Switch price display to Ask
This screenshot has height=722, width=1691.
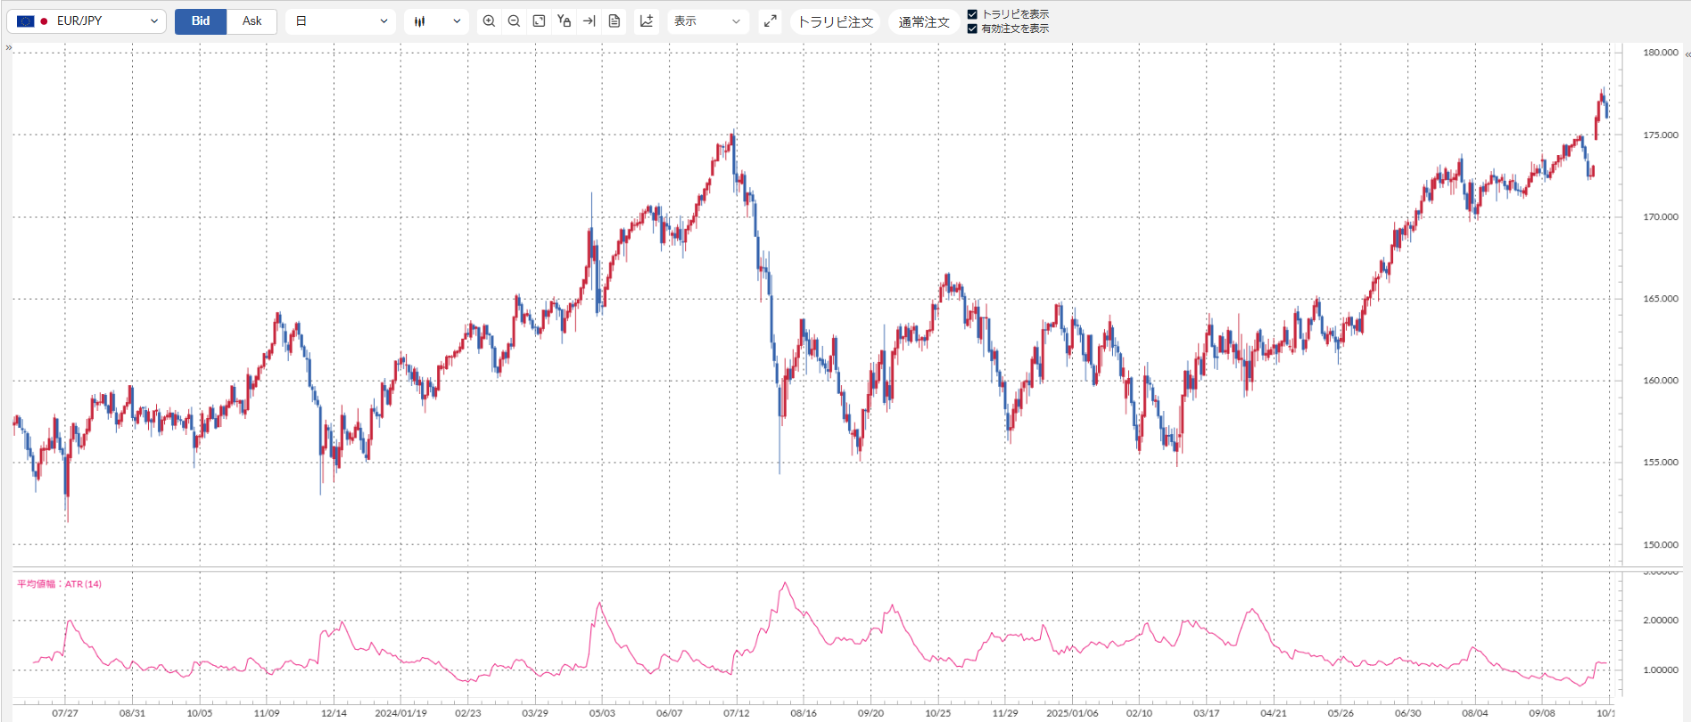tap(252, 21)
